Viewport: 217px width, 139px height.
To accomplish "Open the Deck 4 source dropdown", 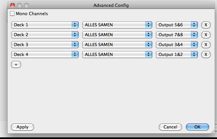I will click(45, 54).
